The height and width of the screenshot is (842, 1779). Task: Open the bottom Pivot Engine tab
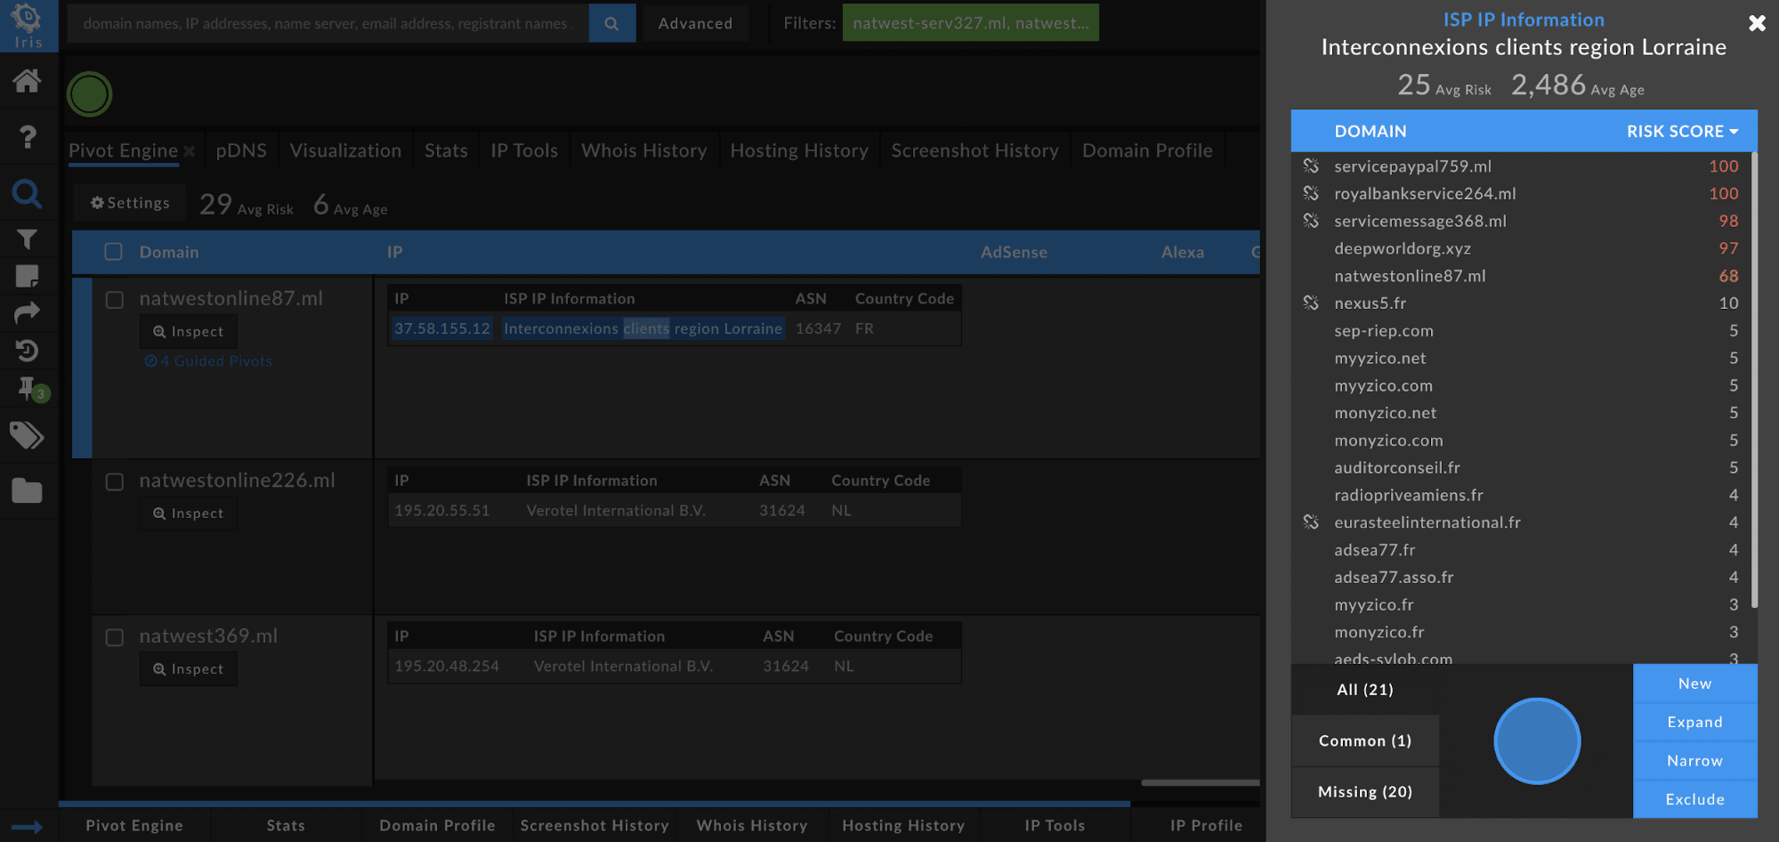134,825
